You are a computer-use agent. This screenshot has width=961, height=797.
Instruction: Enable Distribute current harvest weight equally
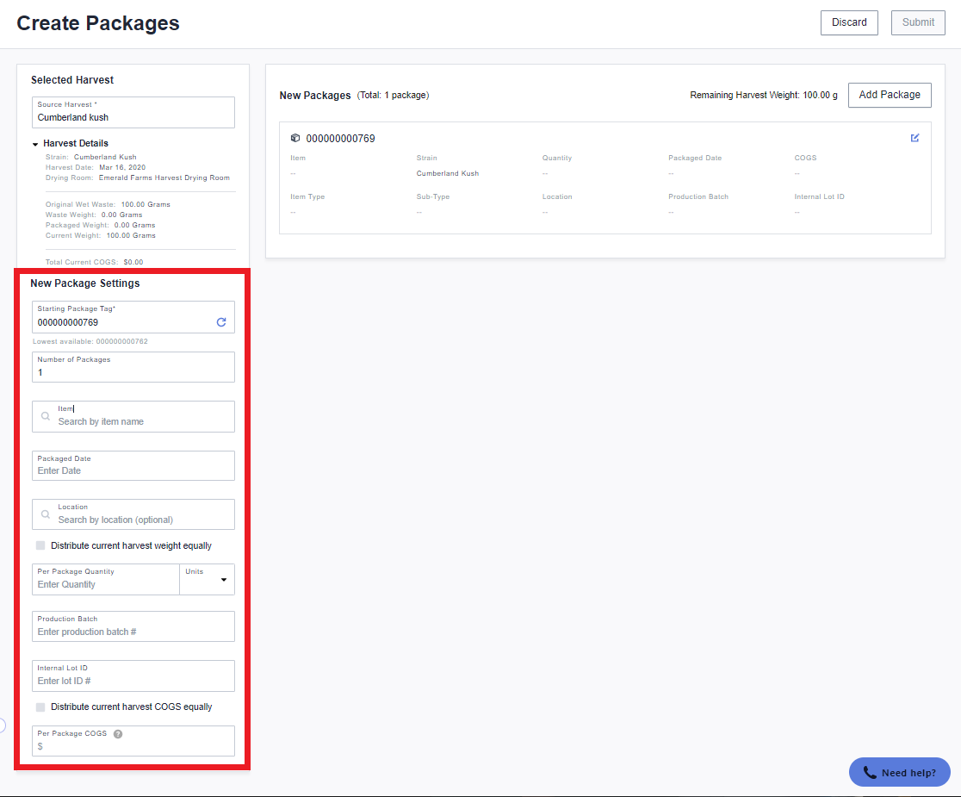tap(40, 545)
